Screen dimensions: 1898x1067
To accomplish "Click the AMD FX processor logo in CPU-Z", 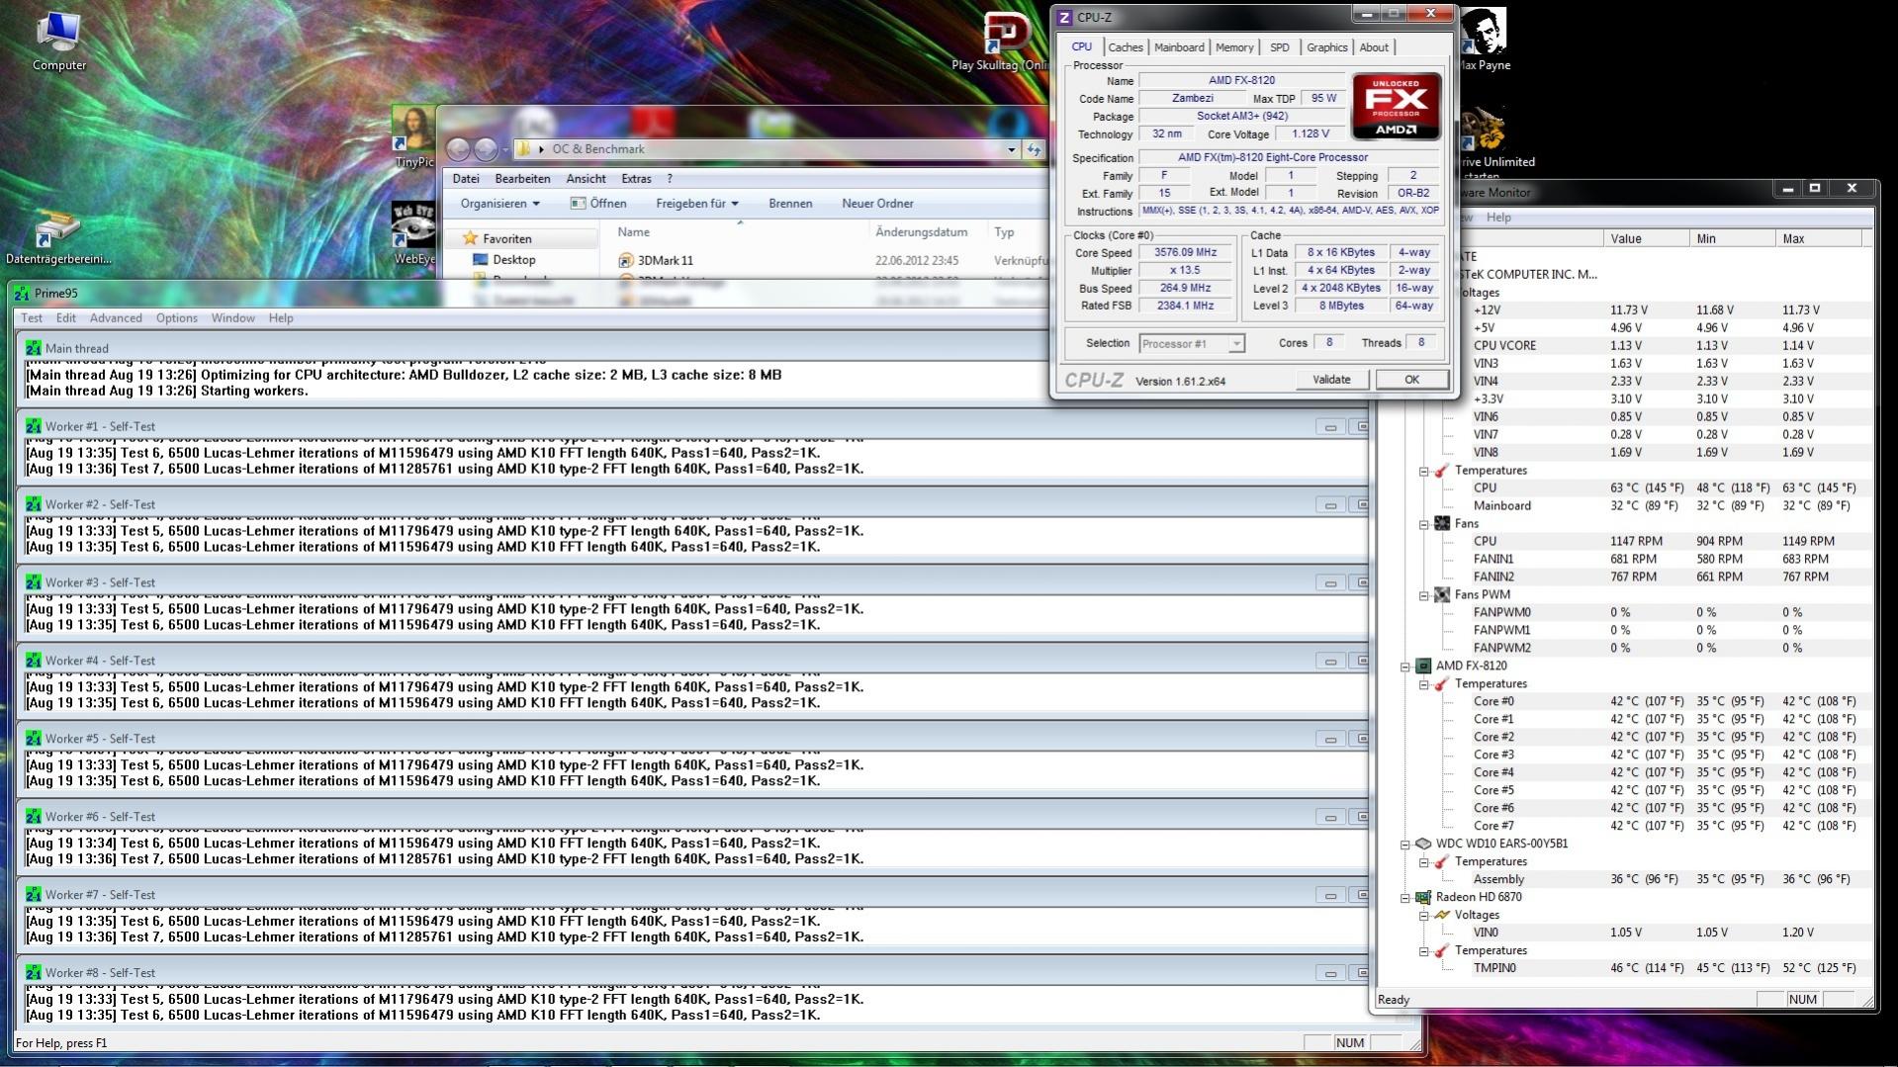I will [x=1397, y=107].
